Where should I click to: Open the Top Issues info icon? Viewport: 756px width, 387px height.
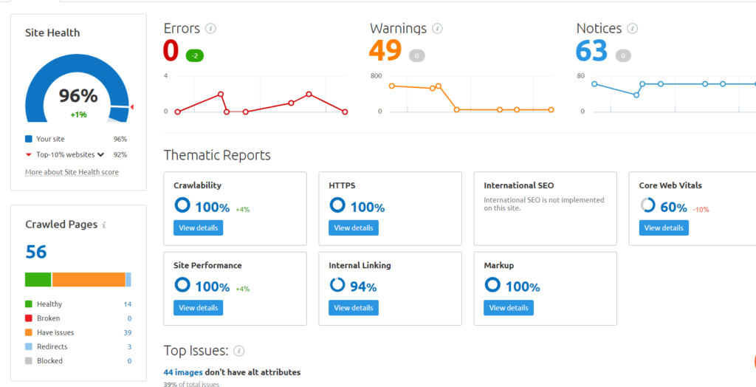(x=239, y=351)
